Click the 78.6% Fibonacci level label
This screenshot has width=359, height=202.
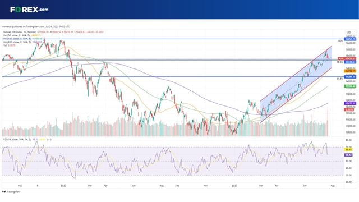point(340,62)
